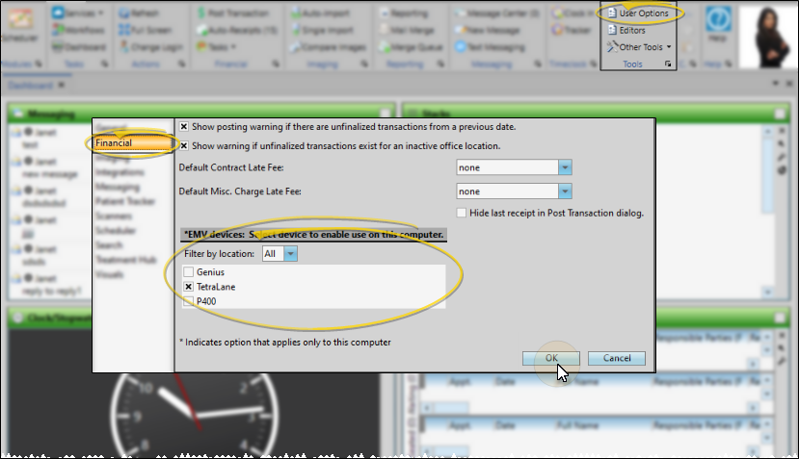Toggle the show posting warning checkbox
This screenshot has height=459, width=799.
tap(184, 127)
